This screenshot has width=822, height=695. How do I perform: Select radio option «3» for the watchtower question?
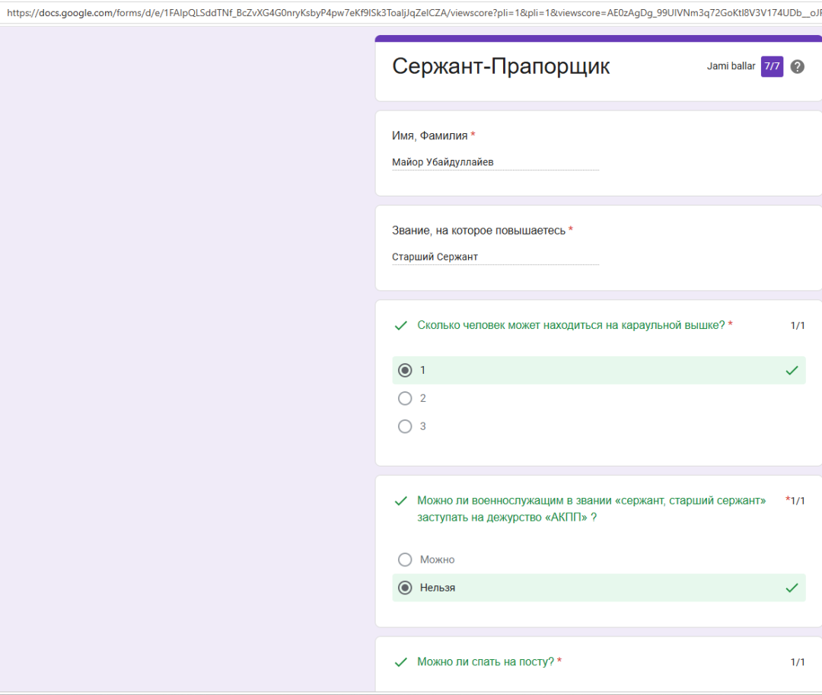click(x=405, y=426)
